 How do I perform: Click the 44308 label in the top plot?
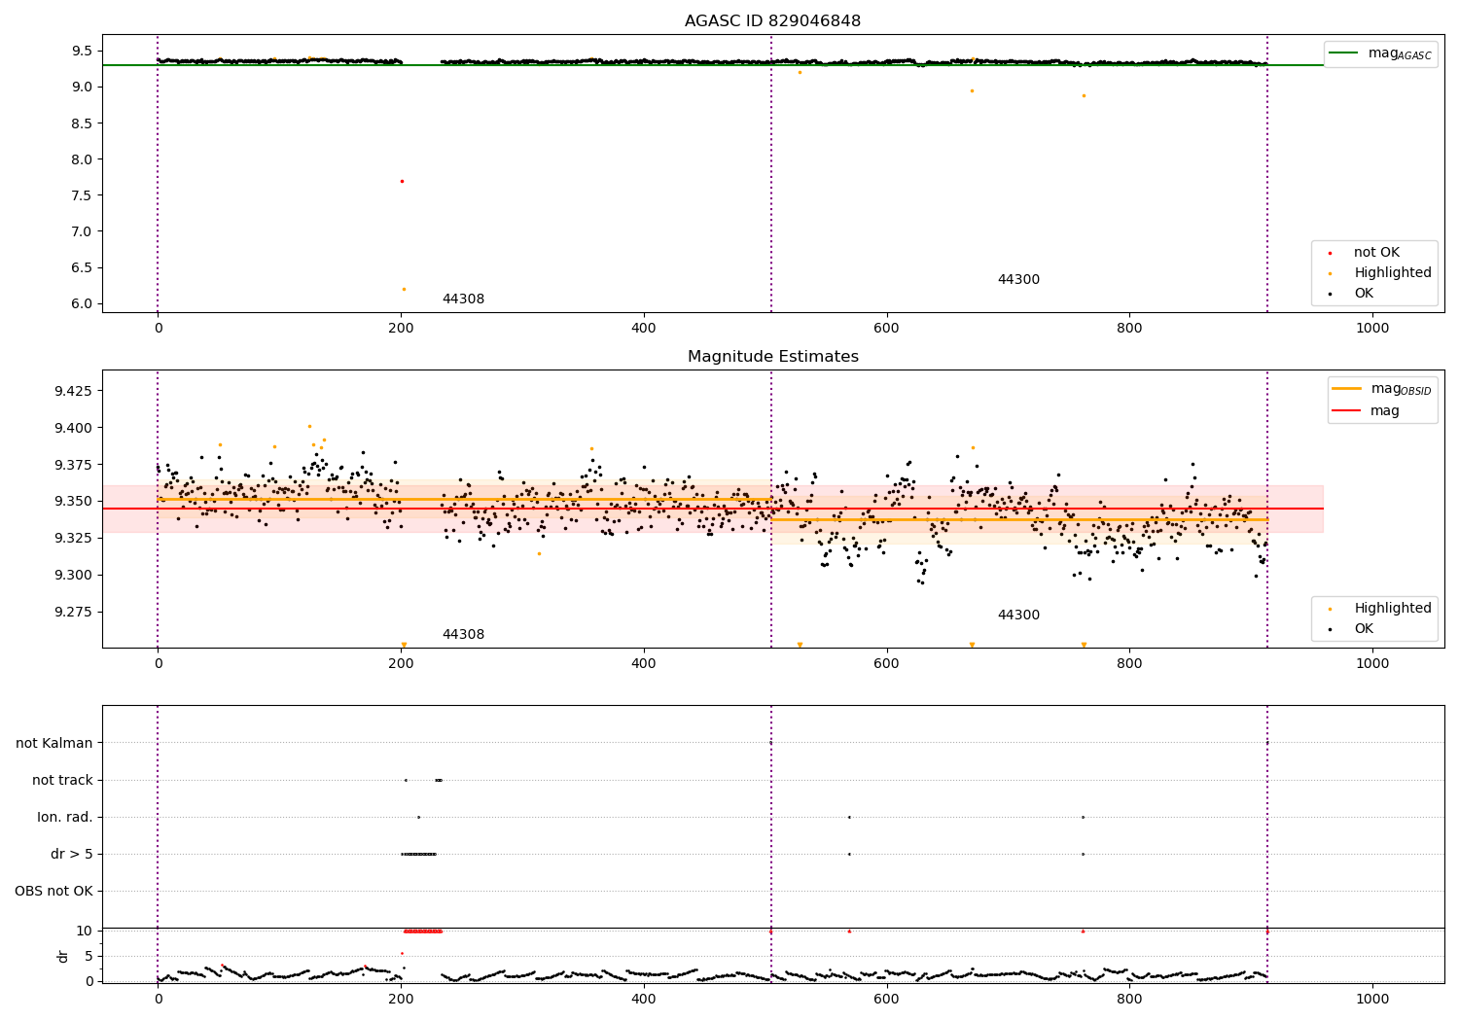point(463,299)
